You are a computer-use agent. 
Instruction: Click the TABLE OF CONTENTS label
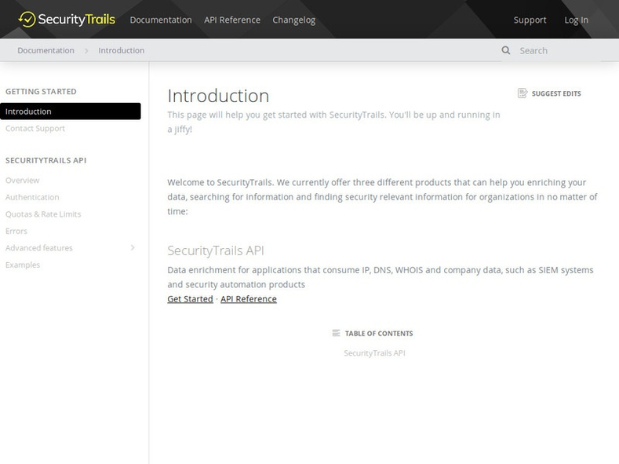click(379, 334)
